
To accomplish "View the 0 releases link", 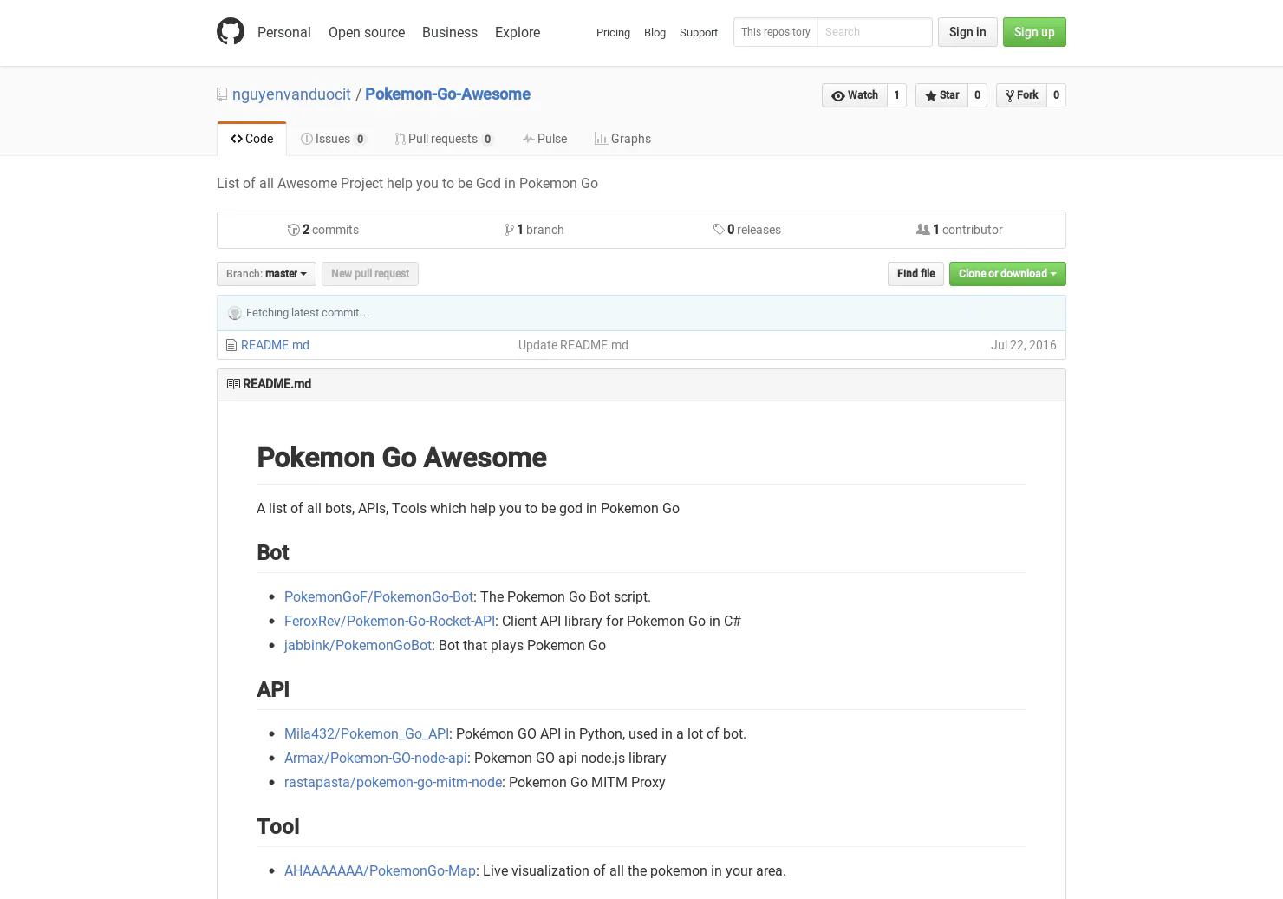I will (x=747, y=230).
